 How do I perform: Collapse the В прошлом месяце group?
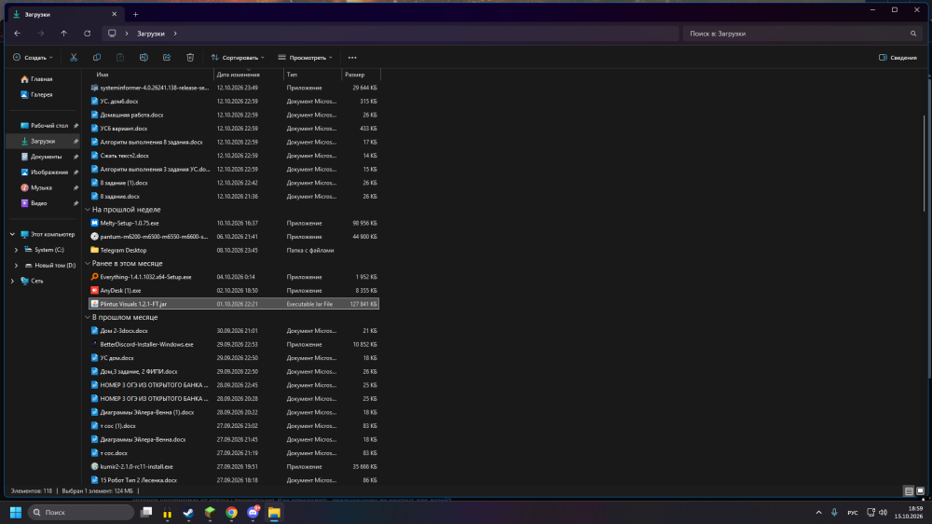[x=88, y=318]
